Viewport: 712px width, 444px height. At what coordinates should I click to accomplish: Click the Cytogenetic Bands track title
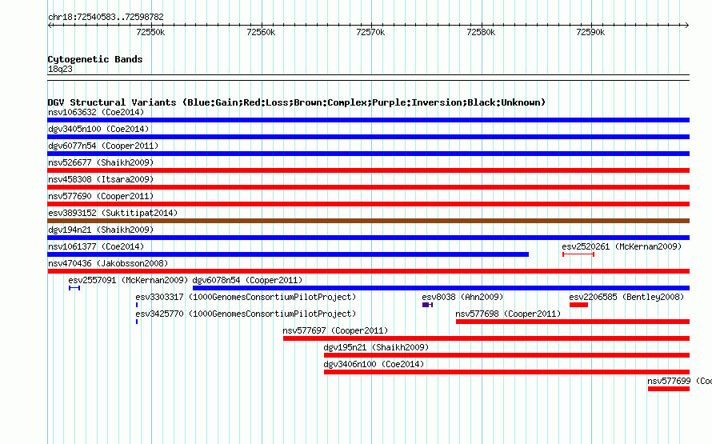[95, 59]
